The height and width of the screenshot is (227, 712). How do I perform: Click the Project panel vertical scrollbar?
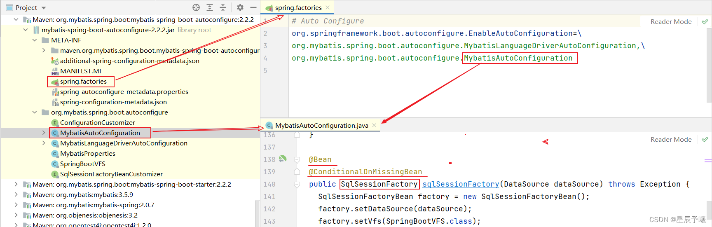[x=257, y=213]
